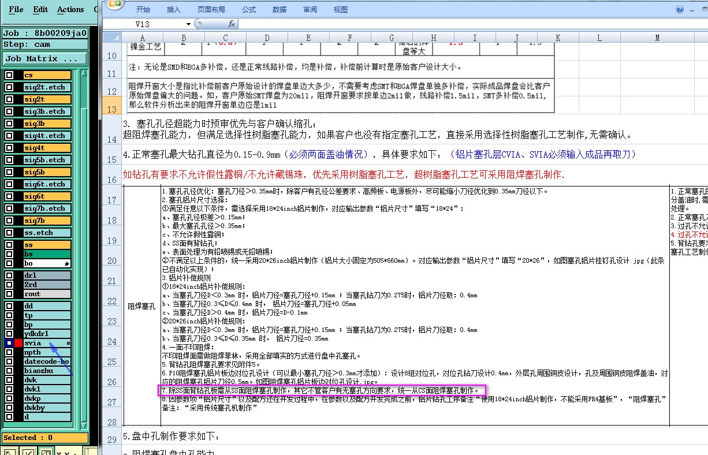This screenshot has height=455, width=708.
Task: Switch to the 开始 ribbon tab
Action: point(143,10)
